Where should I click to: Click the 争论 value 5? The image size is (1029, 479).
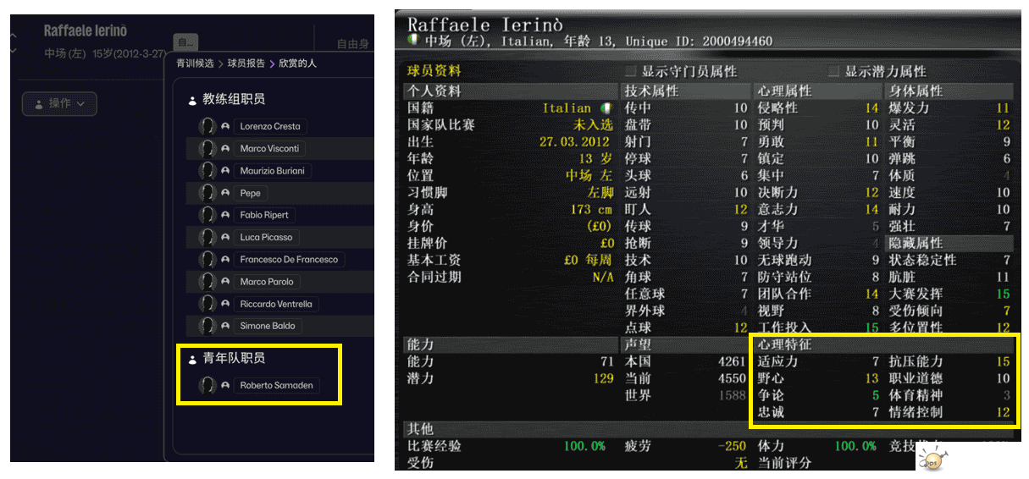(876, 396)
